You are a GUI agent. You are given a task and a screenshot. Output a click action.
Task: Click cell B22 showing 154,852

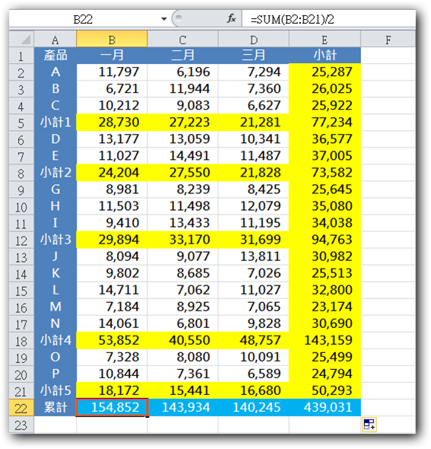coord(112,407)
